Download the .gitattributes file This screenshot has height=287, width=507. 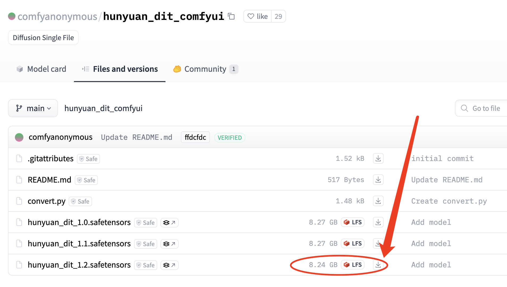[378, 159]
